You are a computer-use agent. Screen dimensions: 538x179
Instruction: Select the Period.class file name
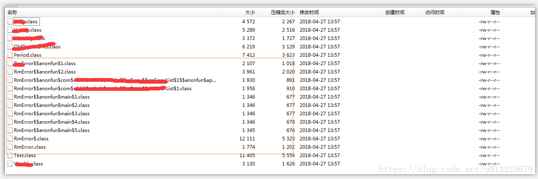[27, 55]
